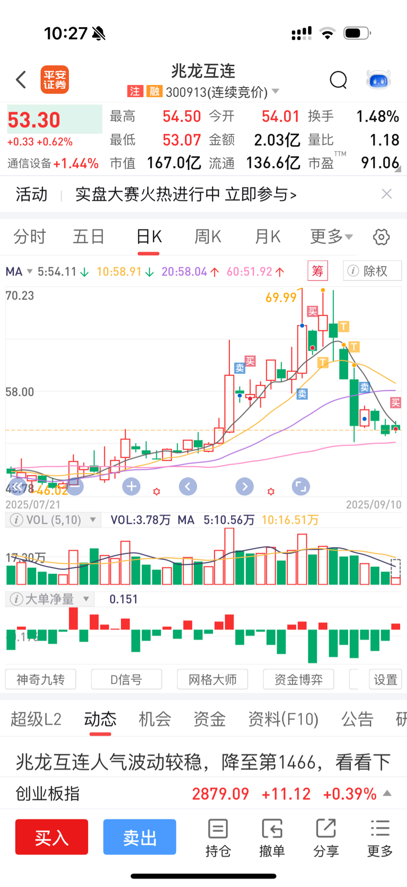The height and width of the screenshot is (887, 407).
Task: Open indicator 设置 button
Action: [385, 679]
